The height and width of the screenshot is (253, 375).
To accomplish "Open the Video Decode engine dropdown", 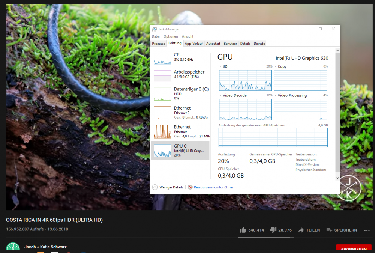I will (x=220, y=95).
